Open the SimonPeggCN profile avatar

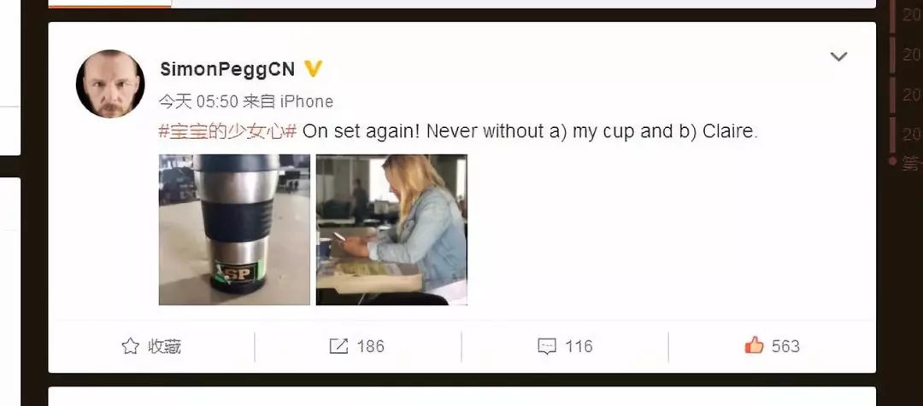110,84
